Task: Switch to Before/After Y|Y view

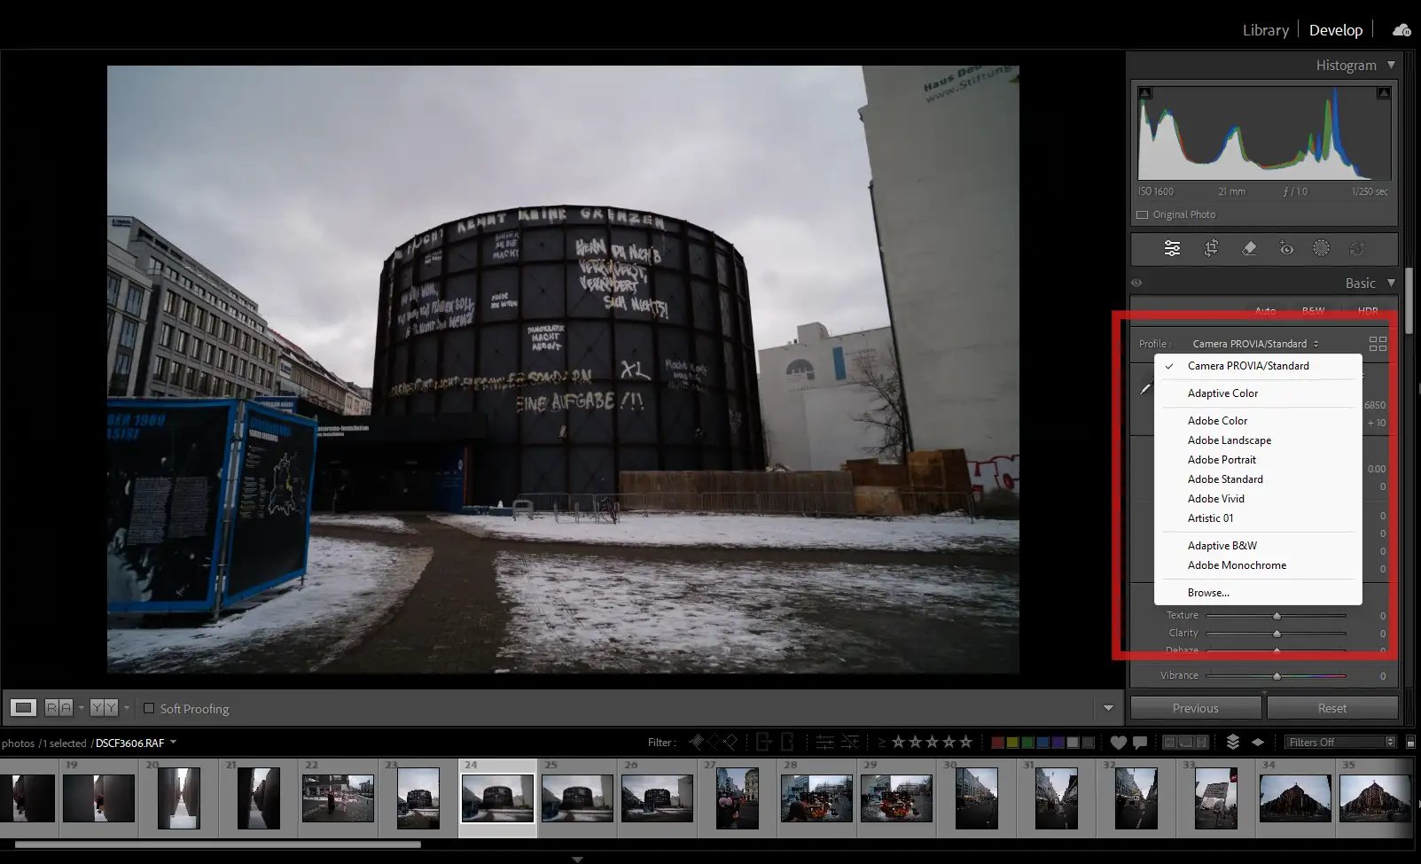Action: (x=104, y=707)
